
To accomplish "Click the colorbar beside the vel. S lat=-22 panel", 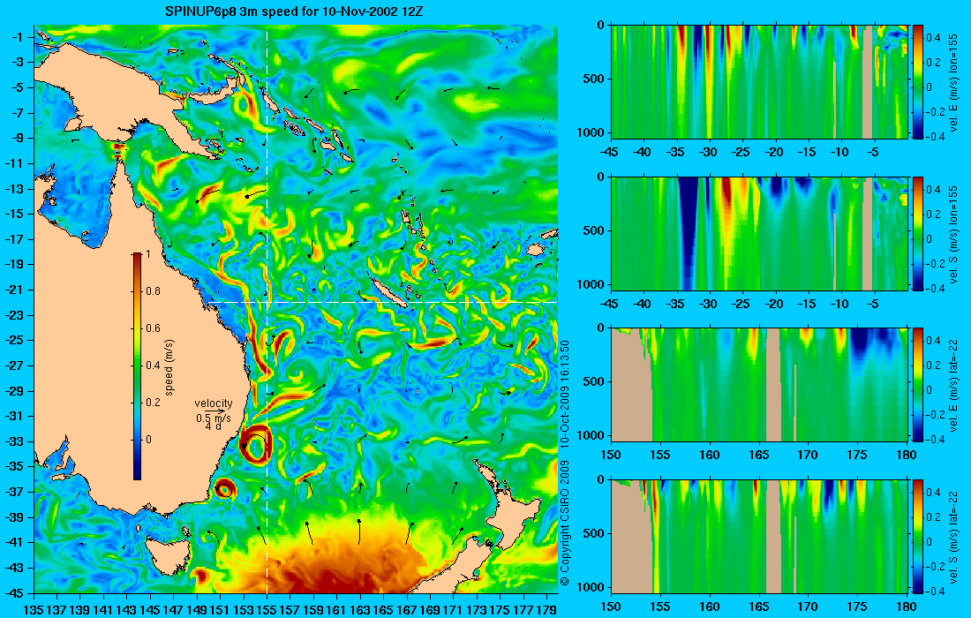I will click(x=918, y=536).
